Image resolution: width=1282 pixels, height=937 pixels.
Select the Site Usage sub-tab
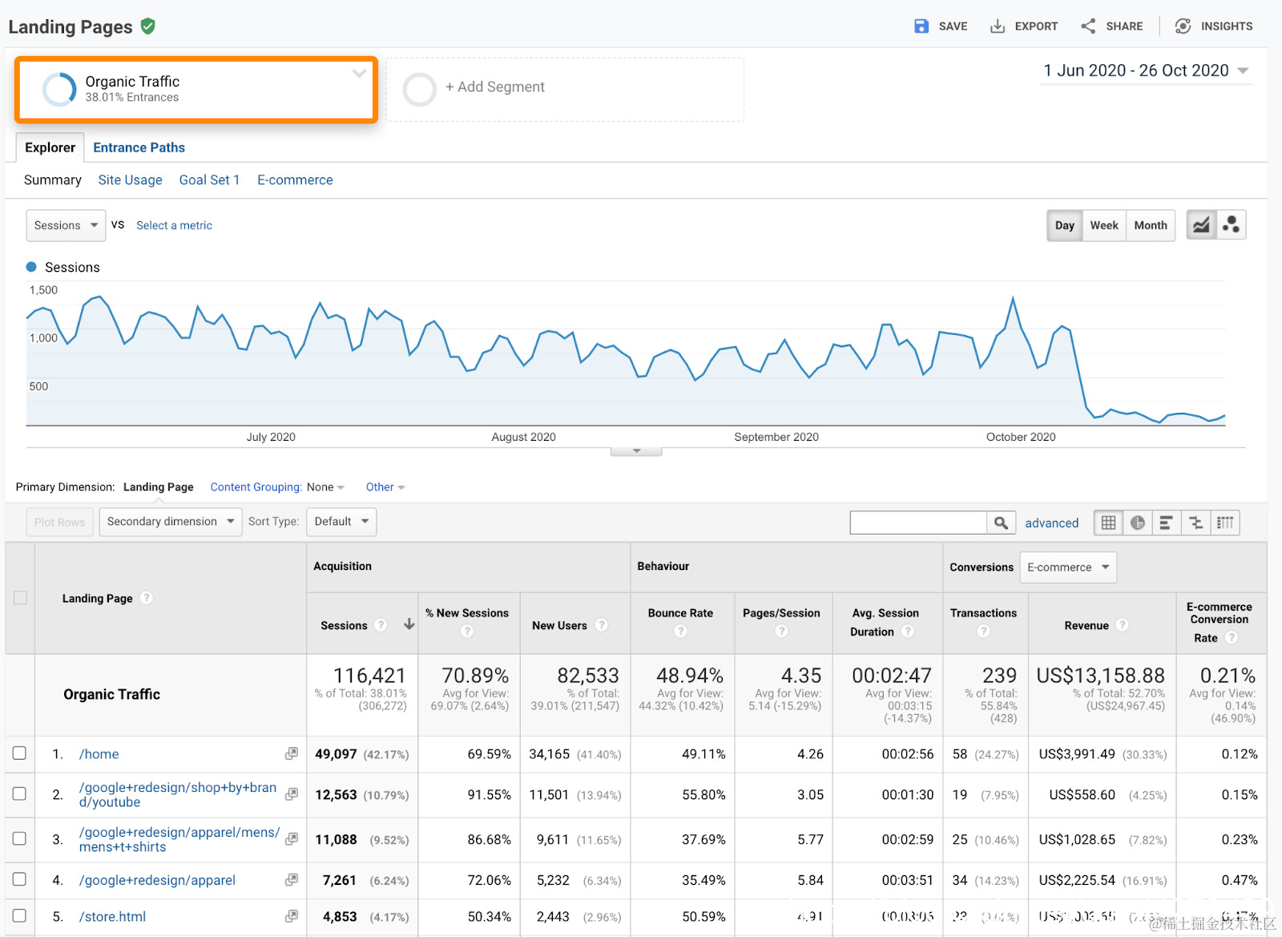[x=130, y=180]
